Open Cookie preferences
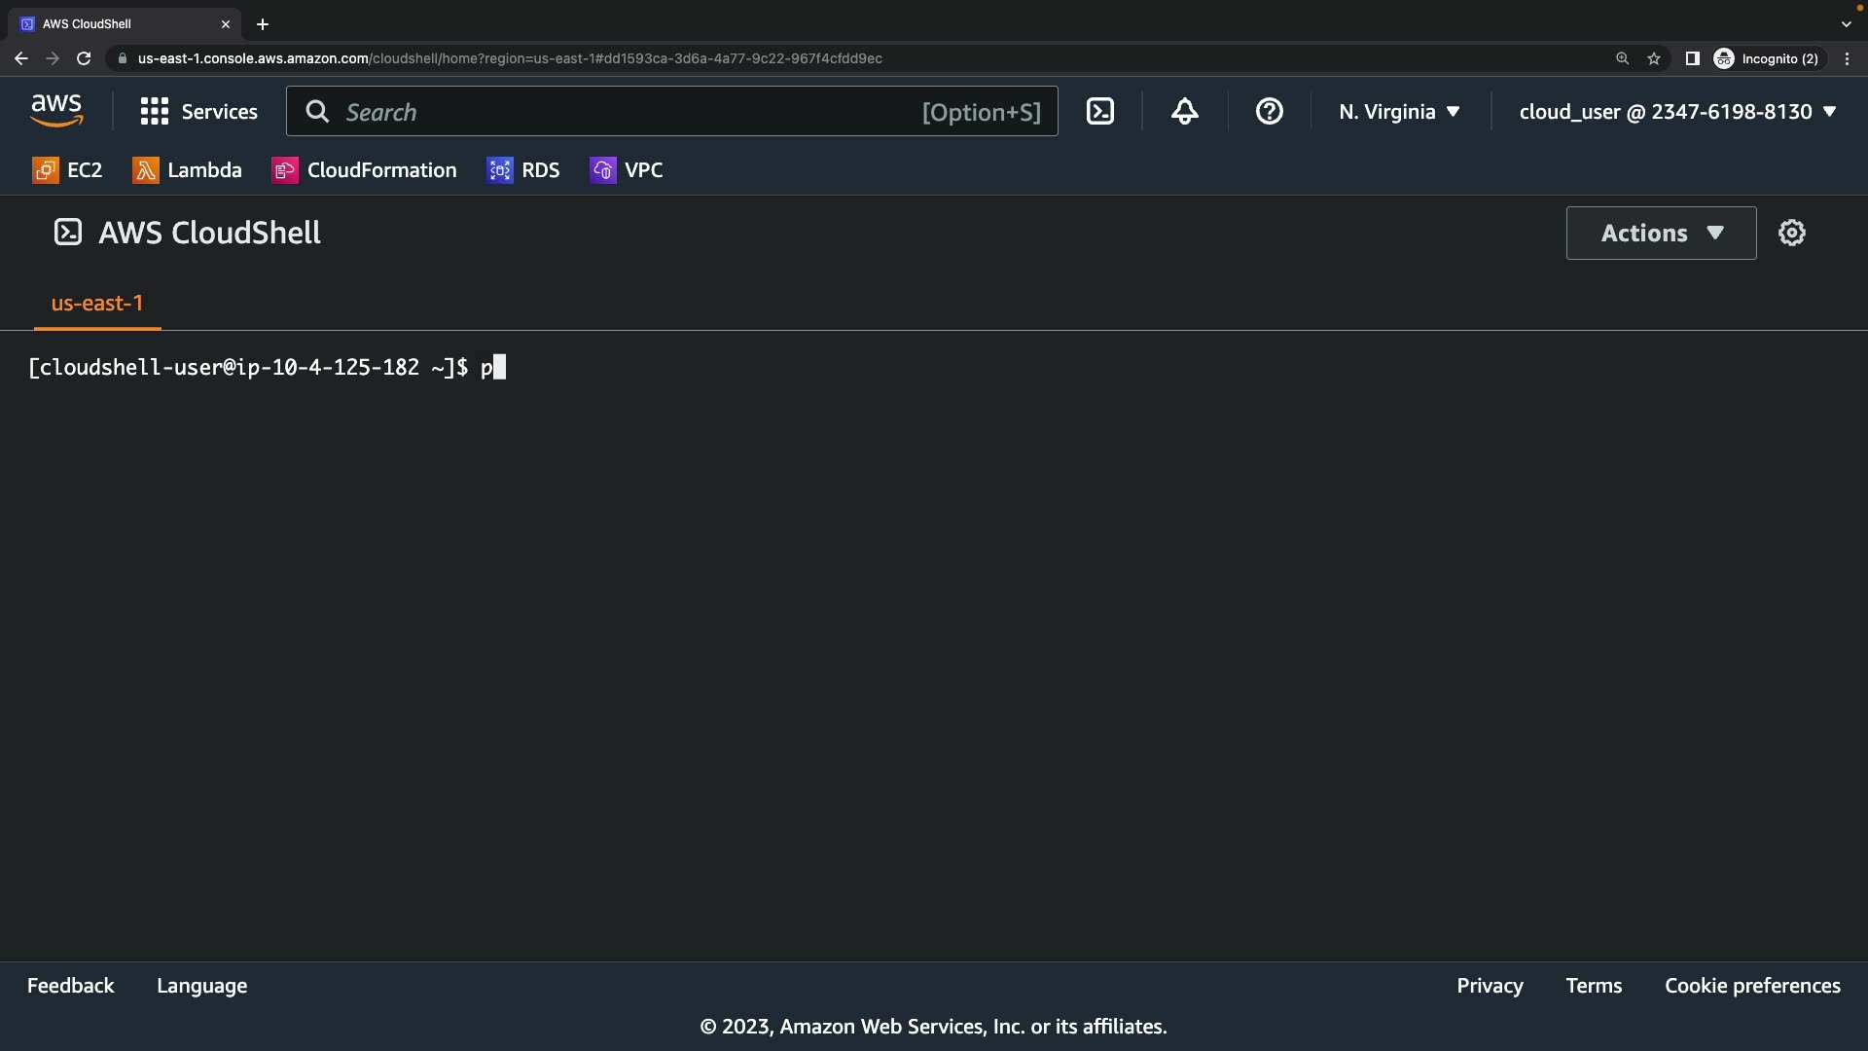Screen dimensions: 1868x1051 pos(1752,986)
